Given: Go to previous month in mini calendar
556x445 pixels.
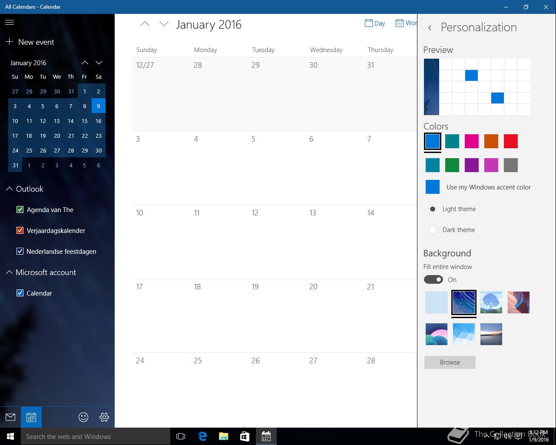Looking at the screenshot, I should 85,63.
